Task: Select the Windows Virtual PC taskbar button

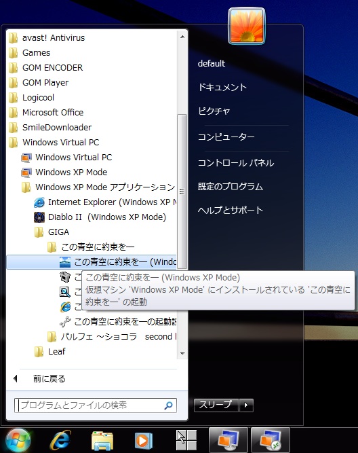Action: click(228, 440)
